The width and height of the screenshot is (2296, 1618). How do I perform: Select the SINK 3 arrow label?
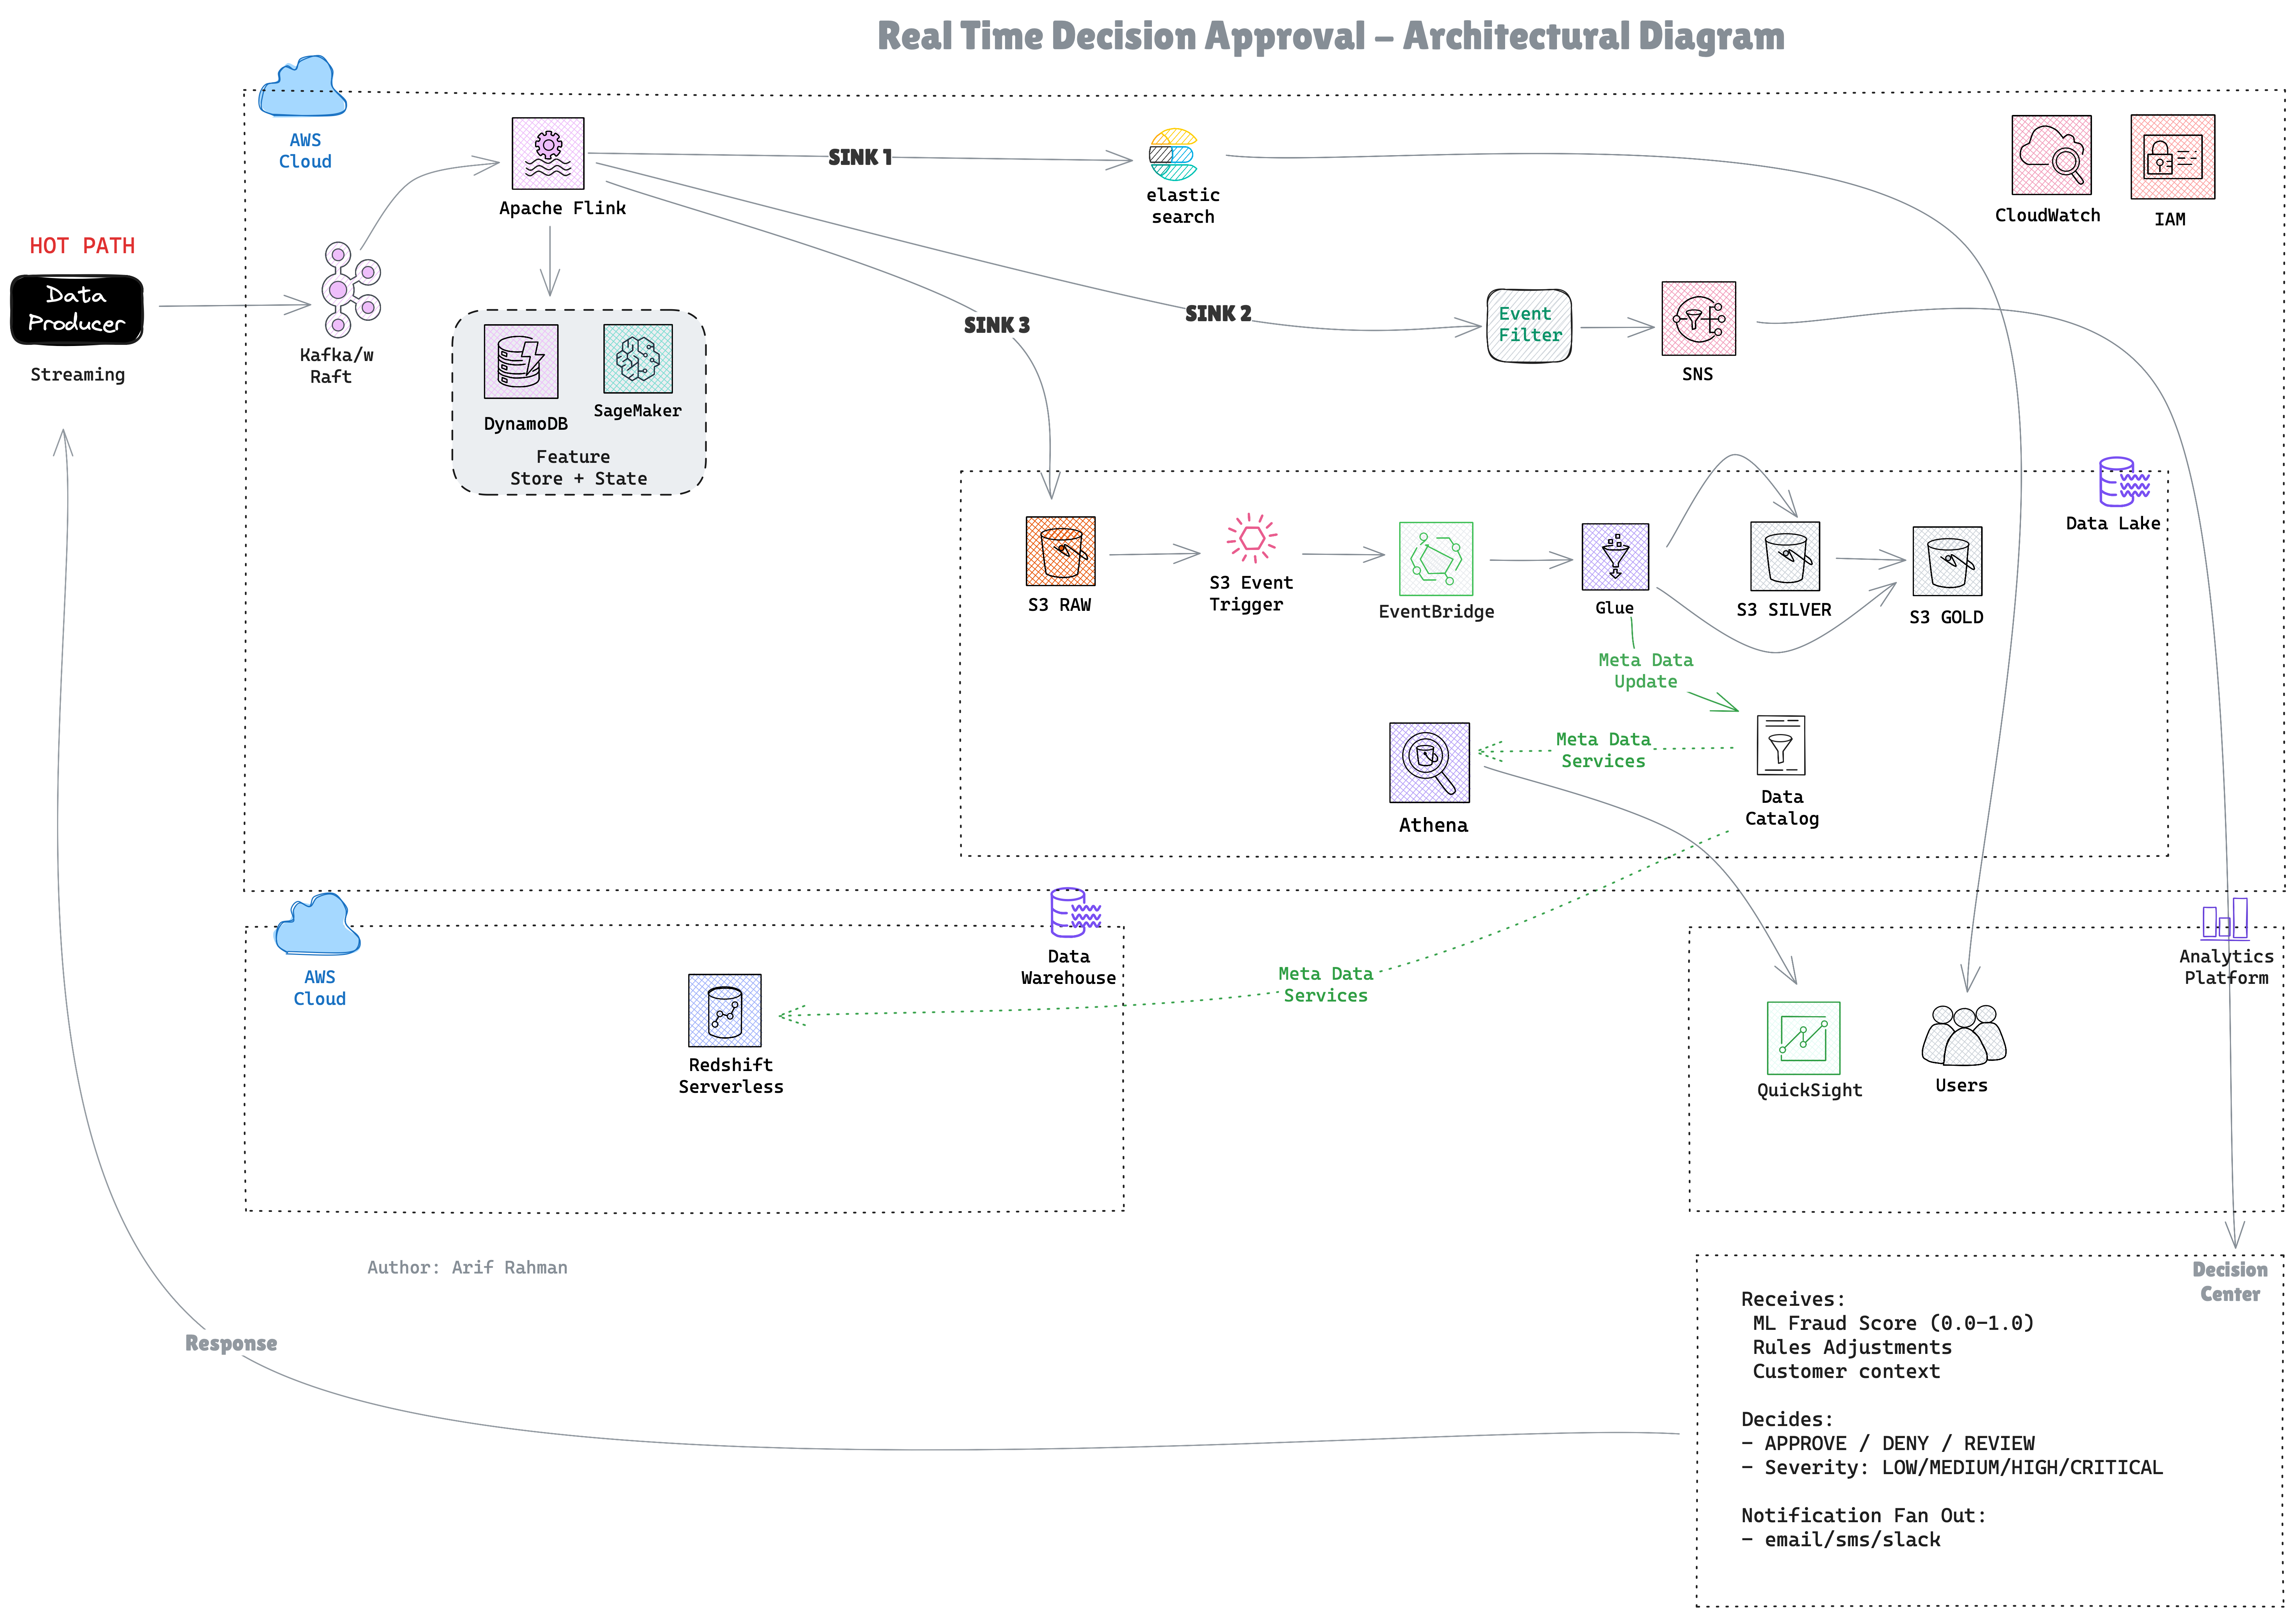tap(996, 325)
